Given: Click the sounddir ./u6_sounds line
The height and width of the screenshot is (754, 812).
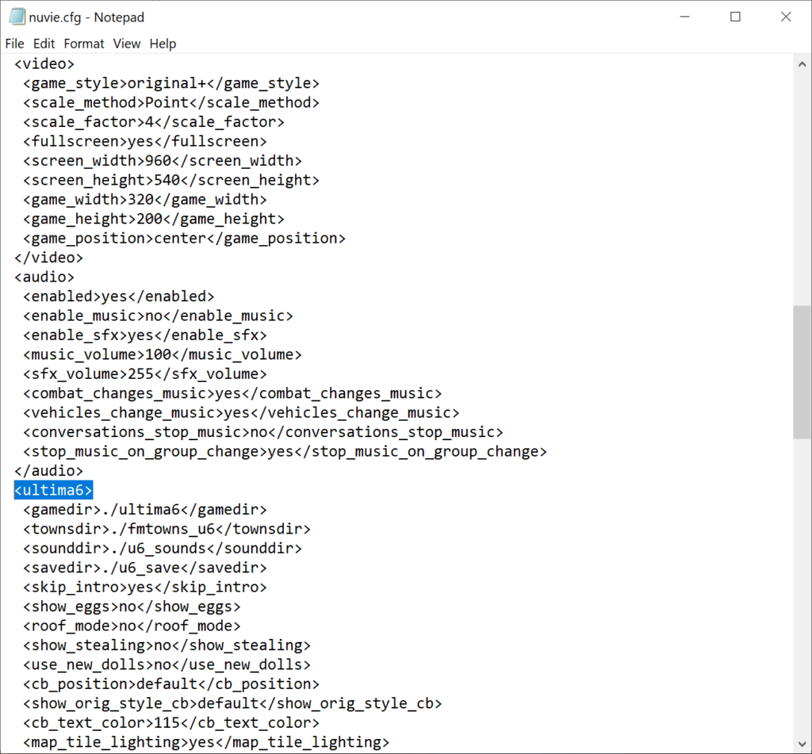Looking at the screenshot, I should 162,549.
